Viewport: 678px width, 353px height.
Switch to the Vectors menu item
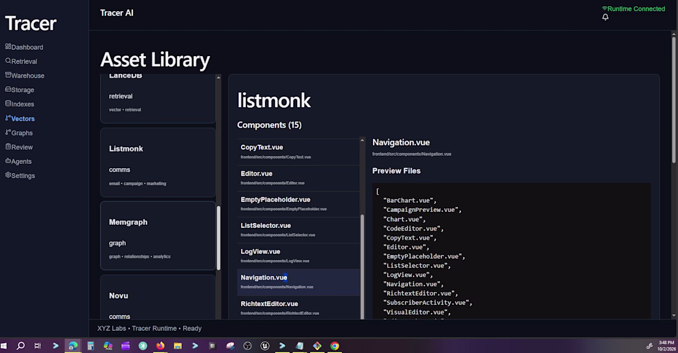click(x=20, y=118)
